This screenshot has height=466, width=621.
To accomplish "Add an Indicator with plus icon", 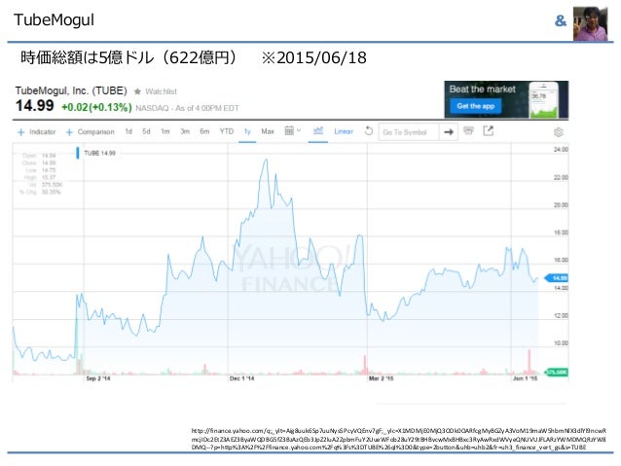I will [x=36, y=132].
